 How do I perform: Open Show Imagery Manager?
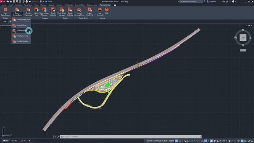pyautogui.click(x=44, y=12)
